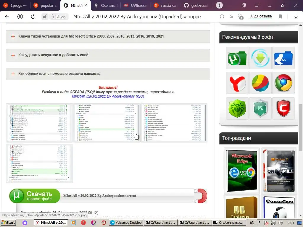Switch to the 'Скачать' tab
This screenshot has height=227, width=303.
tap(106, 5)
